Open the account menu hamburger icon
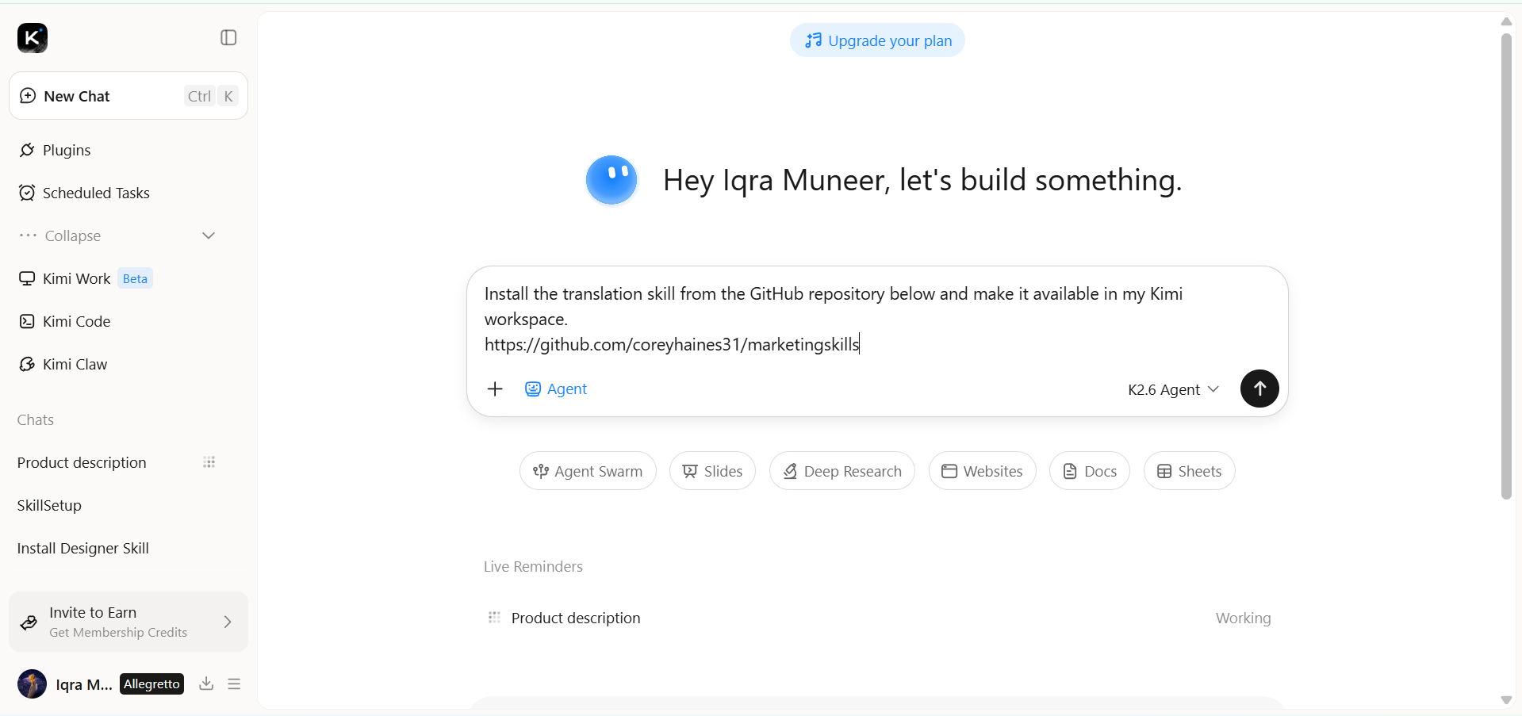Viewport: 1522px width, 716px height. coord(234,683)
